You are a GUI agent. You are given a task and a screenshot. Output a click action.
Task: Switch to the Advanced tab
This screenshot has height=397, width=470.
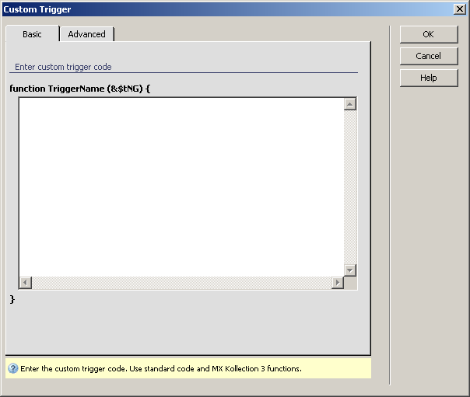point(86,34)
